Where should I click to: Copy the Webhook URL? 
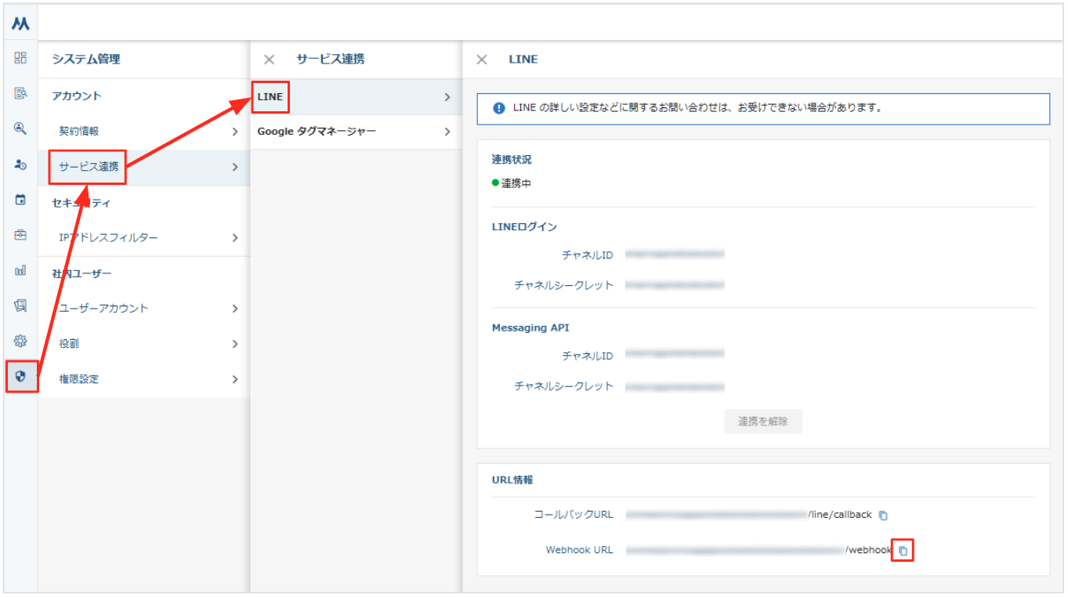point(903,551)
